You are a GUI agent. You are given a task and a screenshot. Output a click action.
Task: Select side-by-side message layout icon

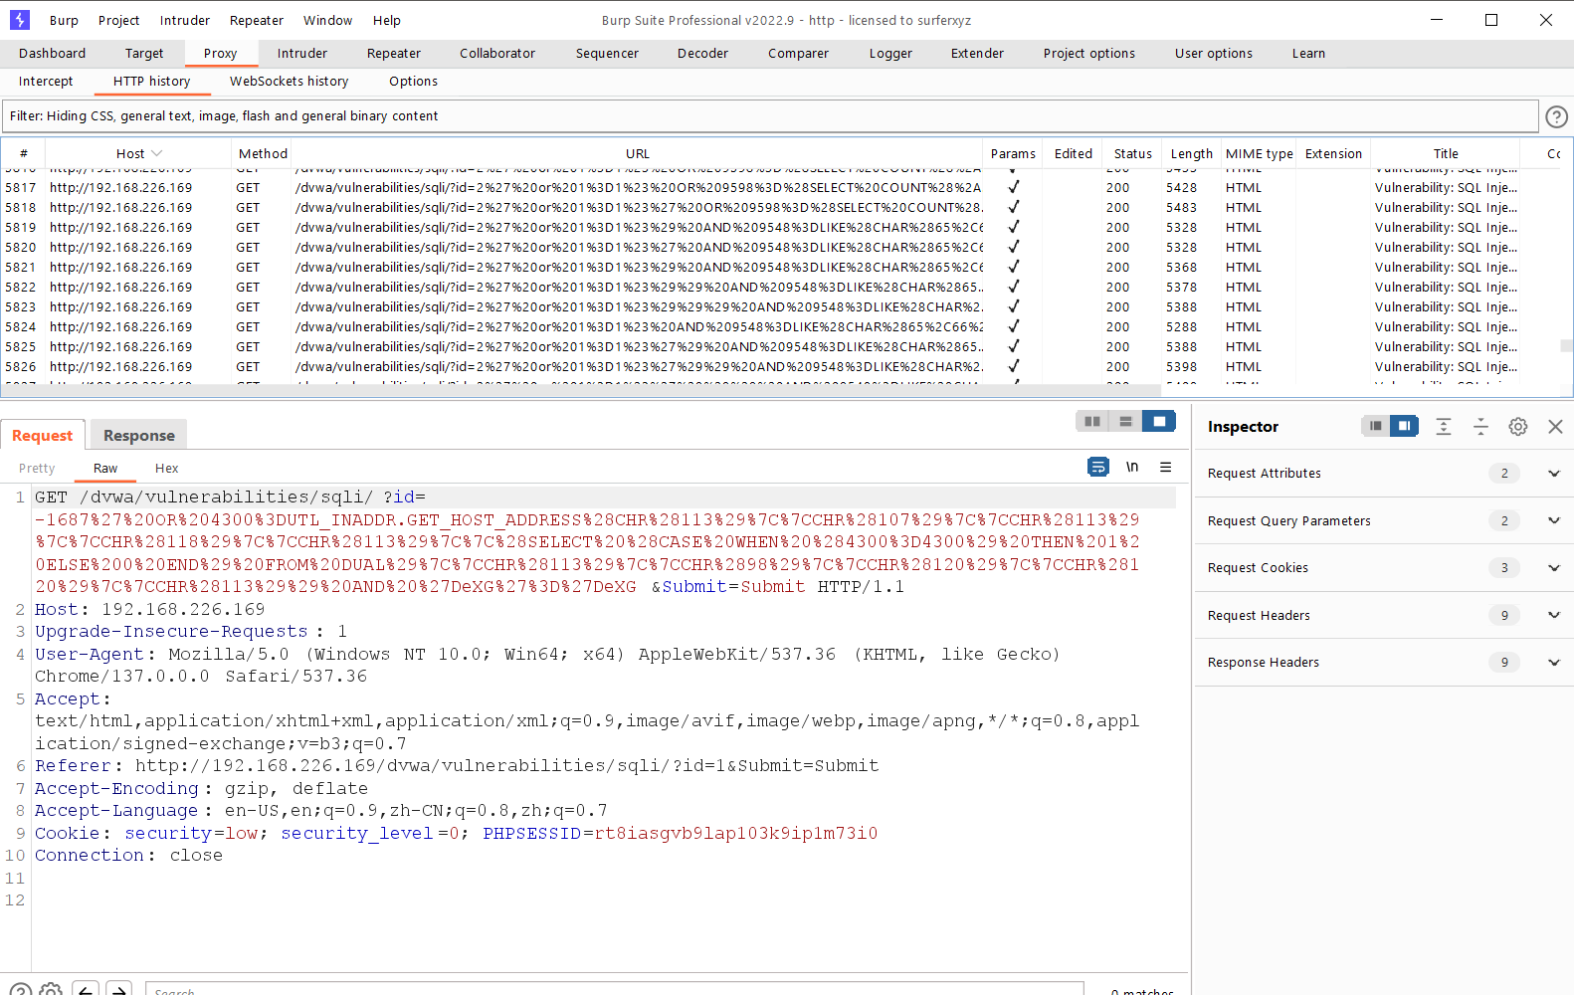click(1092, 422)
